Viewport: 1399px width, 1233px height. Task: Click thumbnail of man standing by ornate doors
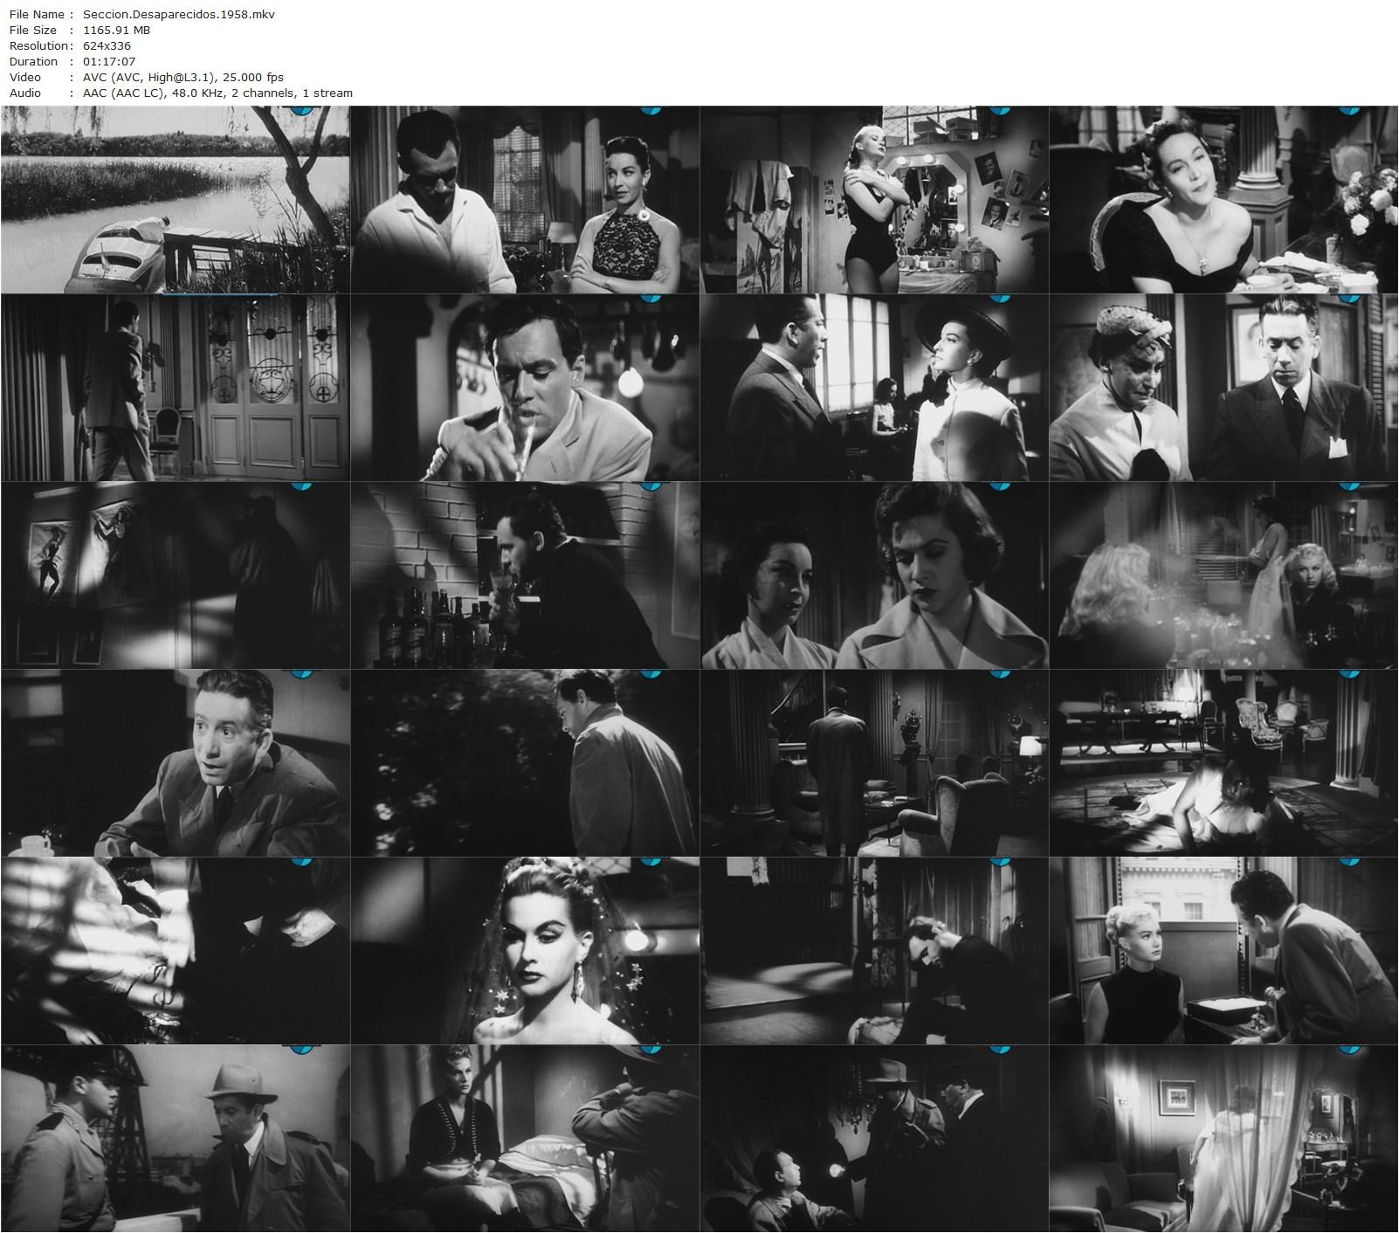(x=176, y=388)
